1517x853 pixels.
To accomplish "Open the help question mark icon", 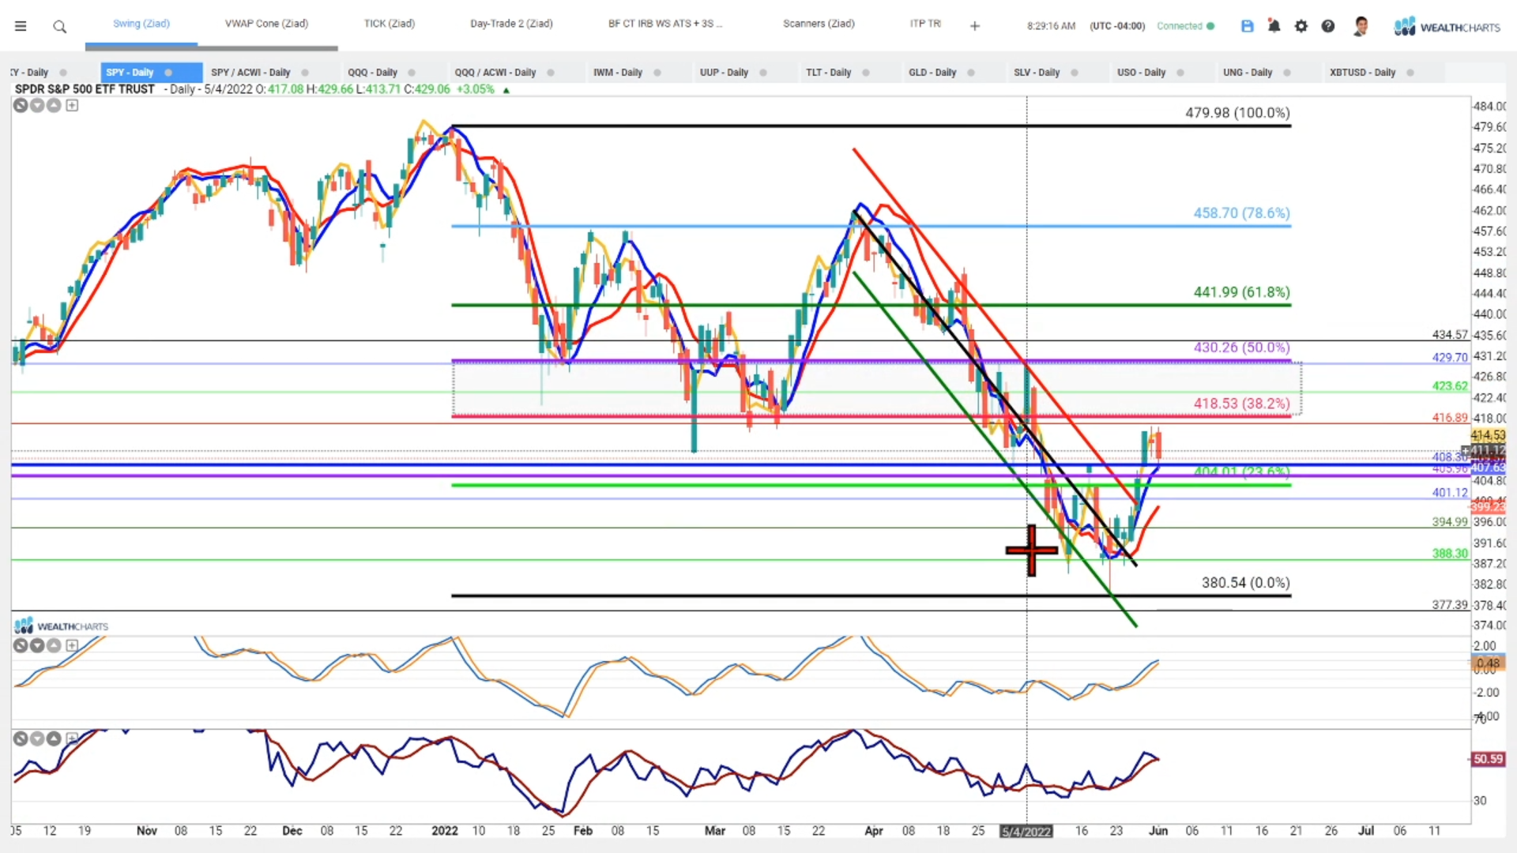I will [x=1328, y=26].
